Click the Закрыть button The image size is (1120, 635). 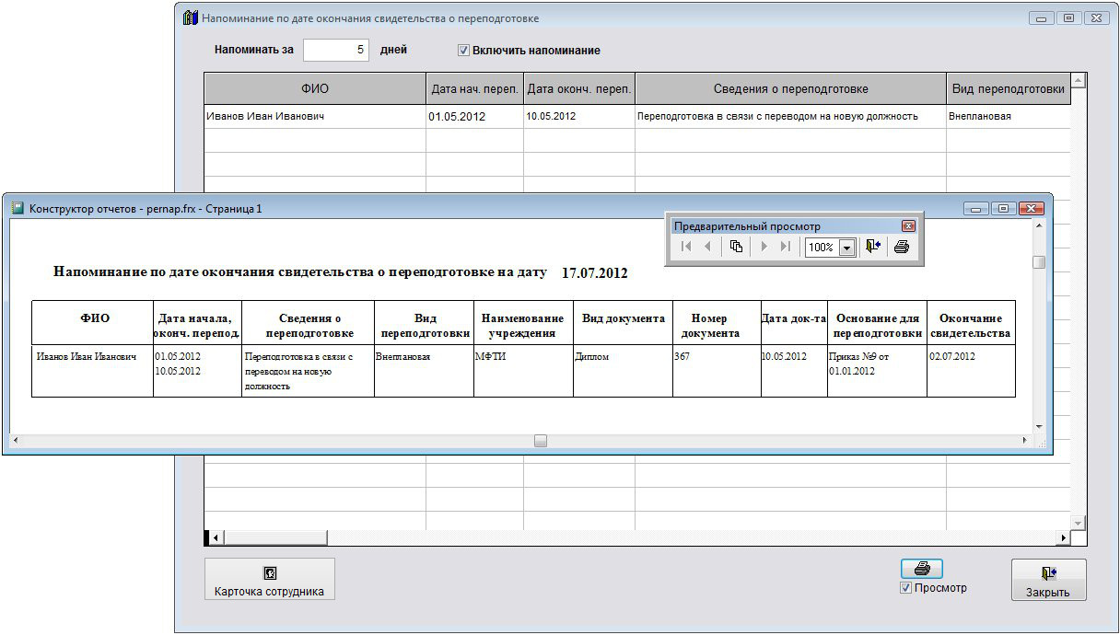click(x=1048, y=580)
